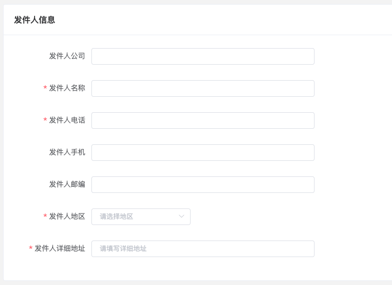Select the 发件人电话 label
The width and height of the screenshot is (392, 285).
coord(67,120)
